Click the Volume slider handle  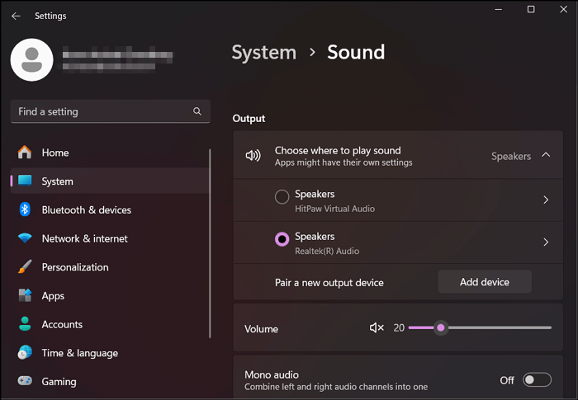point(441,328)
